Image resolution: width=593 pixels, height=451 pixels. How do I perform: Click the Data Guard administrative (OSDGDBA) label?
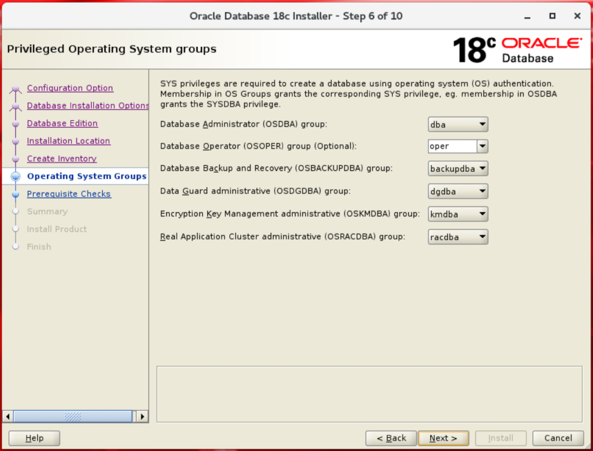pyautogui.click(x=255, y=191)
